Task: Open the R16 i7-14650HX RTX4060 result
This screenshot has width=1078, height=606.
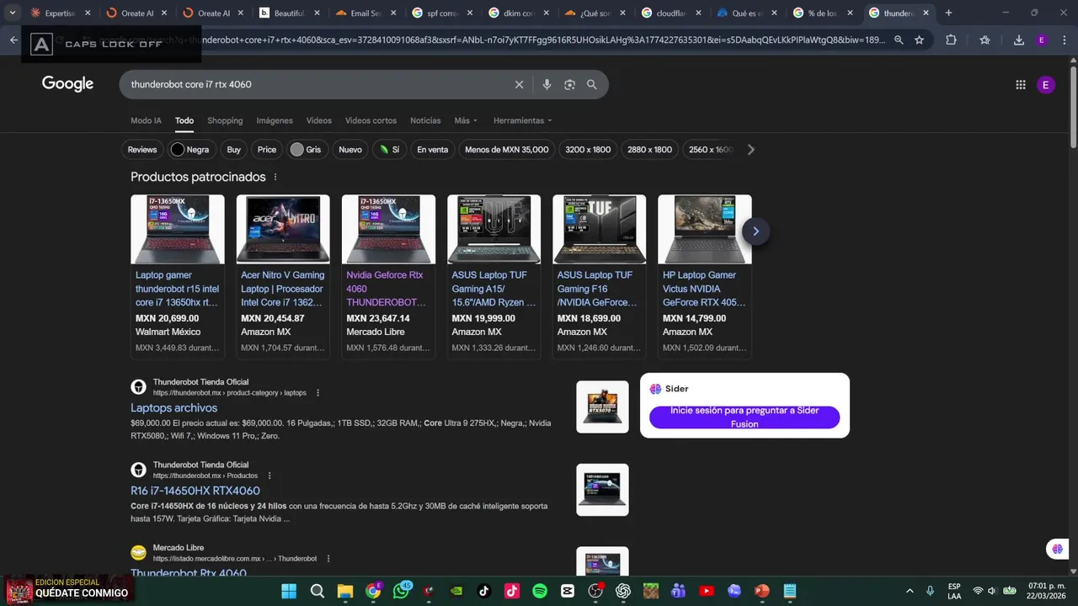Action: tap(195, 491)
